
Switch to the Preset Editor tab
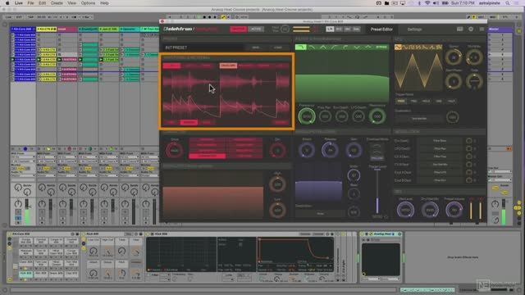(x=381, y=29)
